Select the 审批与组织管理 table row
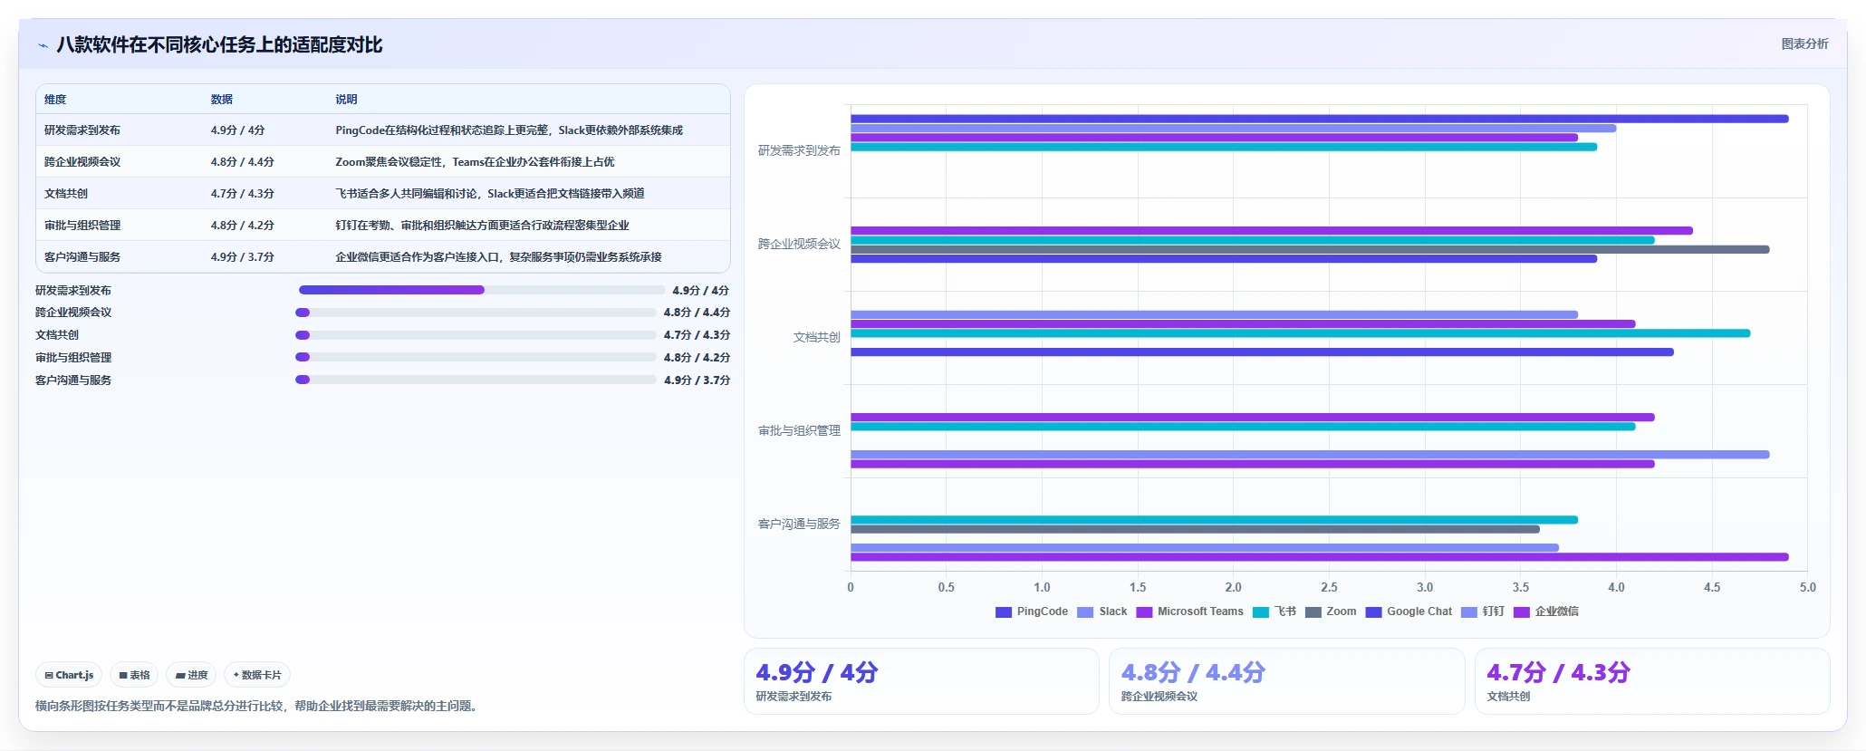1866x751 pixels. pyautogui.click(x=383, y=226)
